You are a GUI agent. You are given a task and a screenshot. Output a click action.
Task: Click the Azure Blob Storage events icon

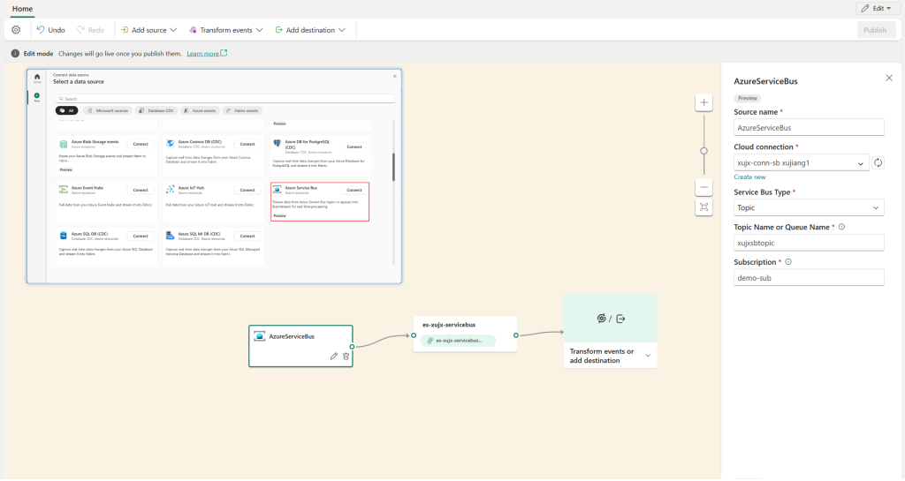[x=64, y=144]
